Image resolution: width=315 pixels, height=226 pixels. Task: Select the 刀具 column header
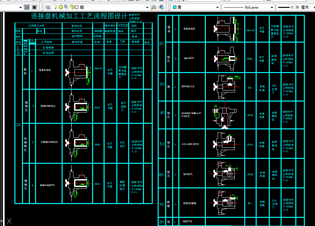click(122, 41)
